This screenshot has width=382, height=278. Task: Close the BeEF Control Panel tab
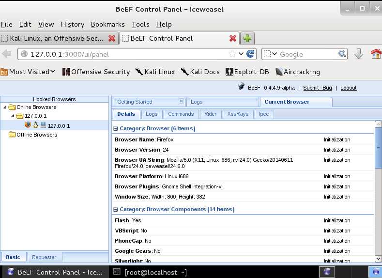point(233,38)
